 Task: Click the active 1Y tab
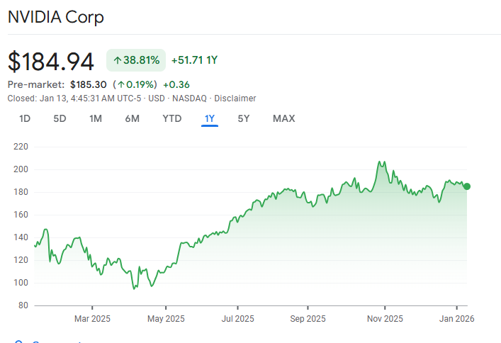[210, 118]
